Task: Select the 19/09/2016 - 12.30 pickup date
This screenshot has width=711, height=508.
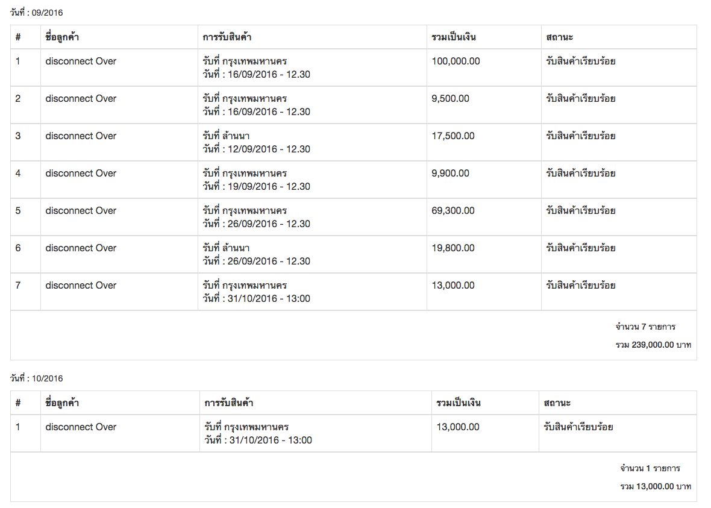Action: [x=257, y=187]
